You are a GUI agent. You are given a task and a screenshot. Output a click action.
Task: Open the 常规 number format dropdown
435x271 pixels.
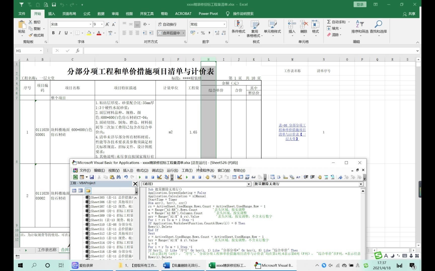pyautogui.click(x=224, y=24)
